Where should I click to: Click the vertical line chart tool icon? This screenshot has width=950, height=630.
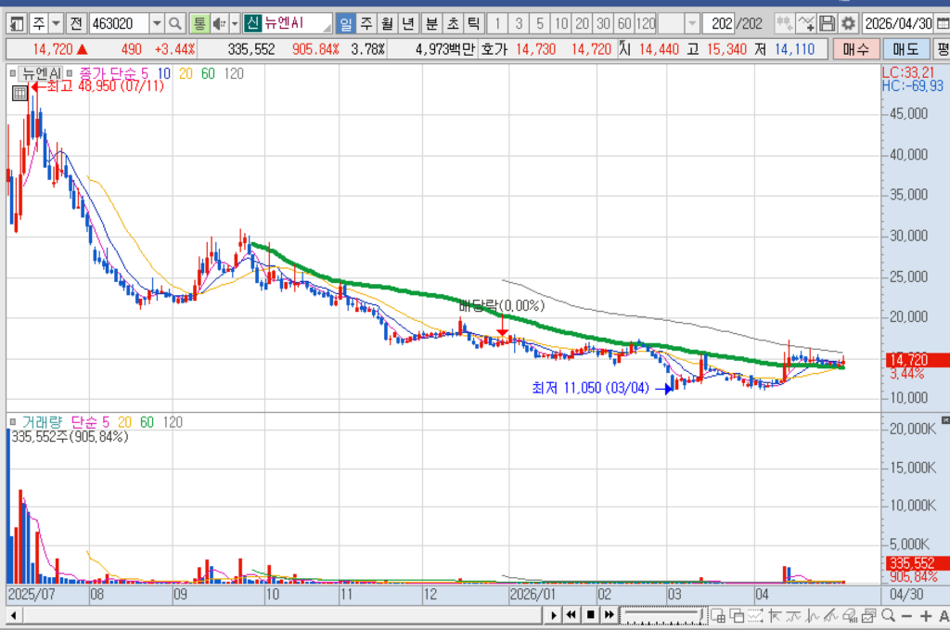pyautogui.click(x=812, y=616)
